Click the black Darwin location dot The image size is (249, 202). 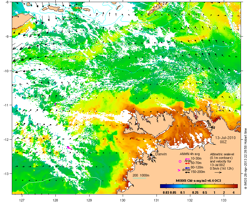coord(151,155)
